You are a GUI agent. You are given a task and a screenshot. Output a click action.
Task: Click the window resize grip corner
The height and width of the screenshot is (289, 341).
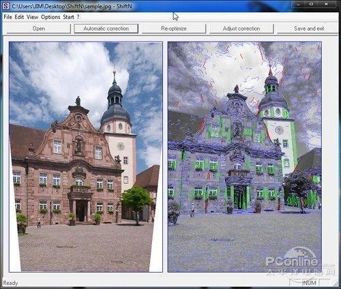pyautogui.click(x=336, y=284)
